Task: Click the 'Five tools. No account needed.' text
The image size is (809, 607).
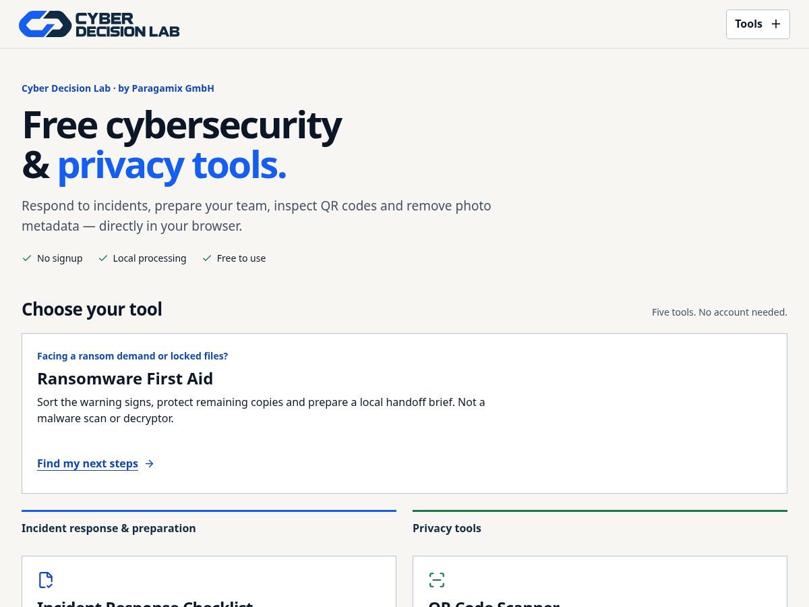Action: [719, 312]
